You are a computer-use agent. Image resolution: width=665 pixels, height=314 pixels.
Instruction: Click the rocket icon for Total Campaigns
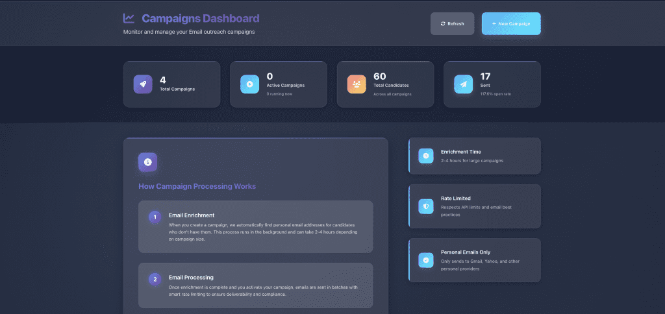click(x=143, y=84)
